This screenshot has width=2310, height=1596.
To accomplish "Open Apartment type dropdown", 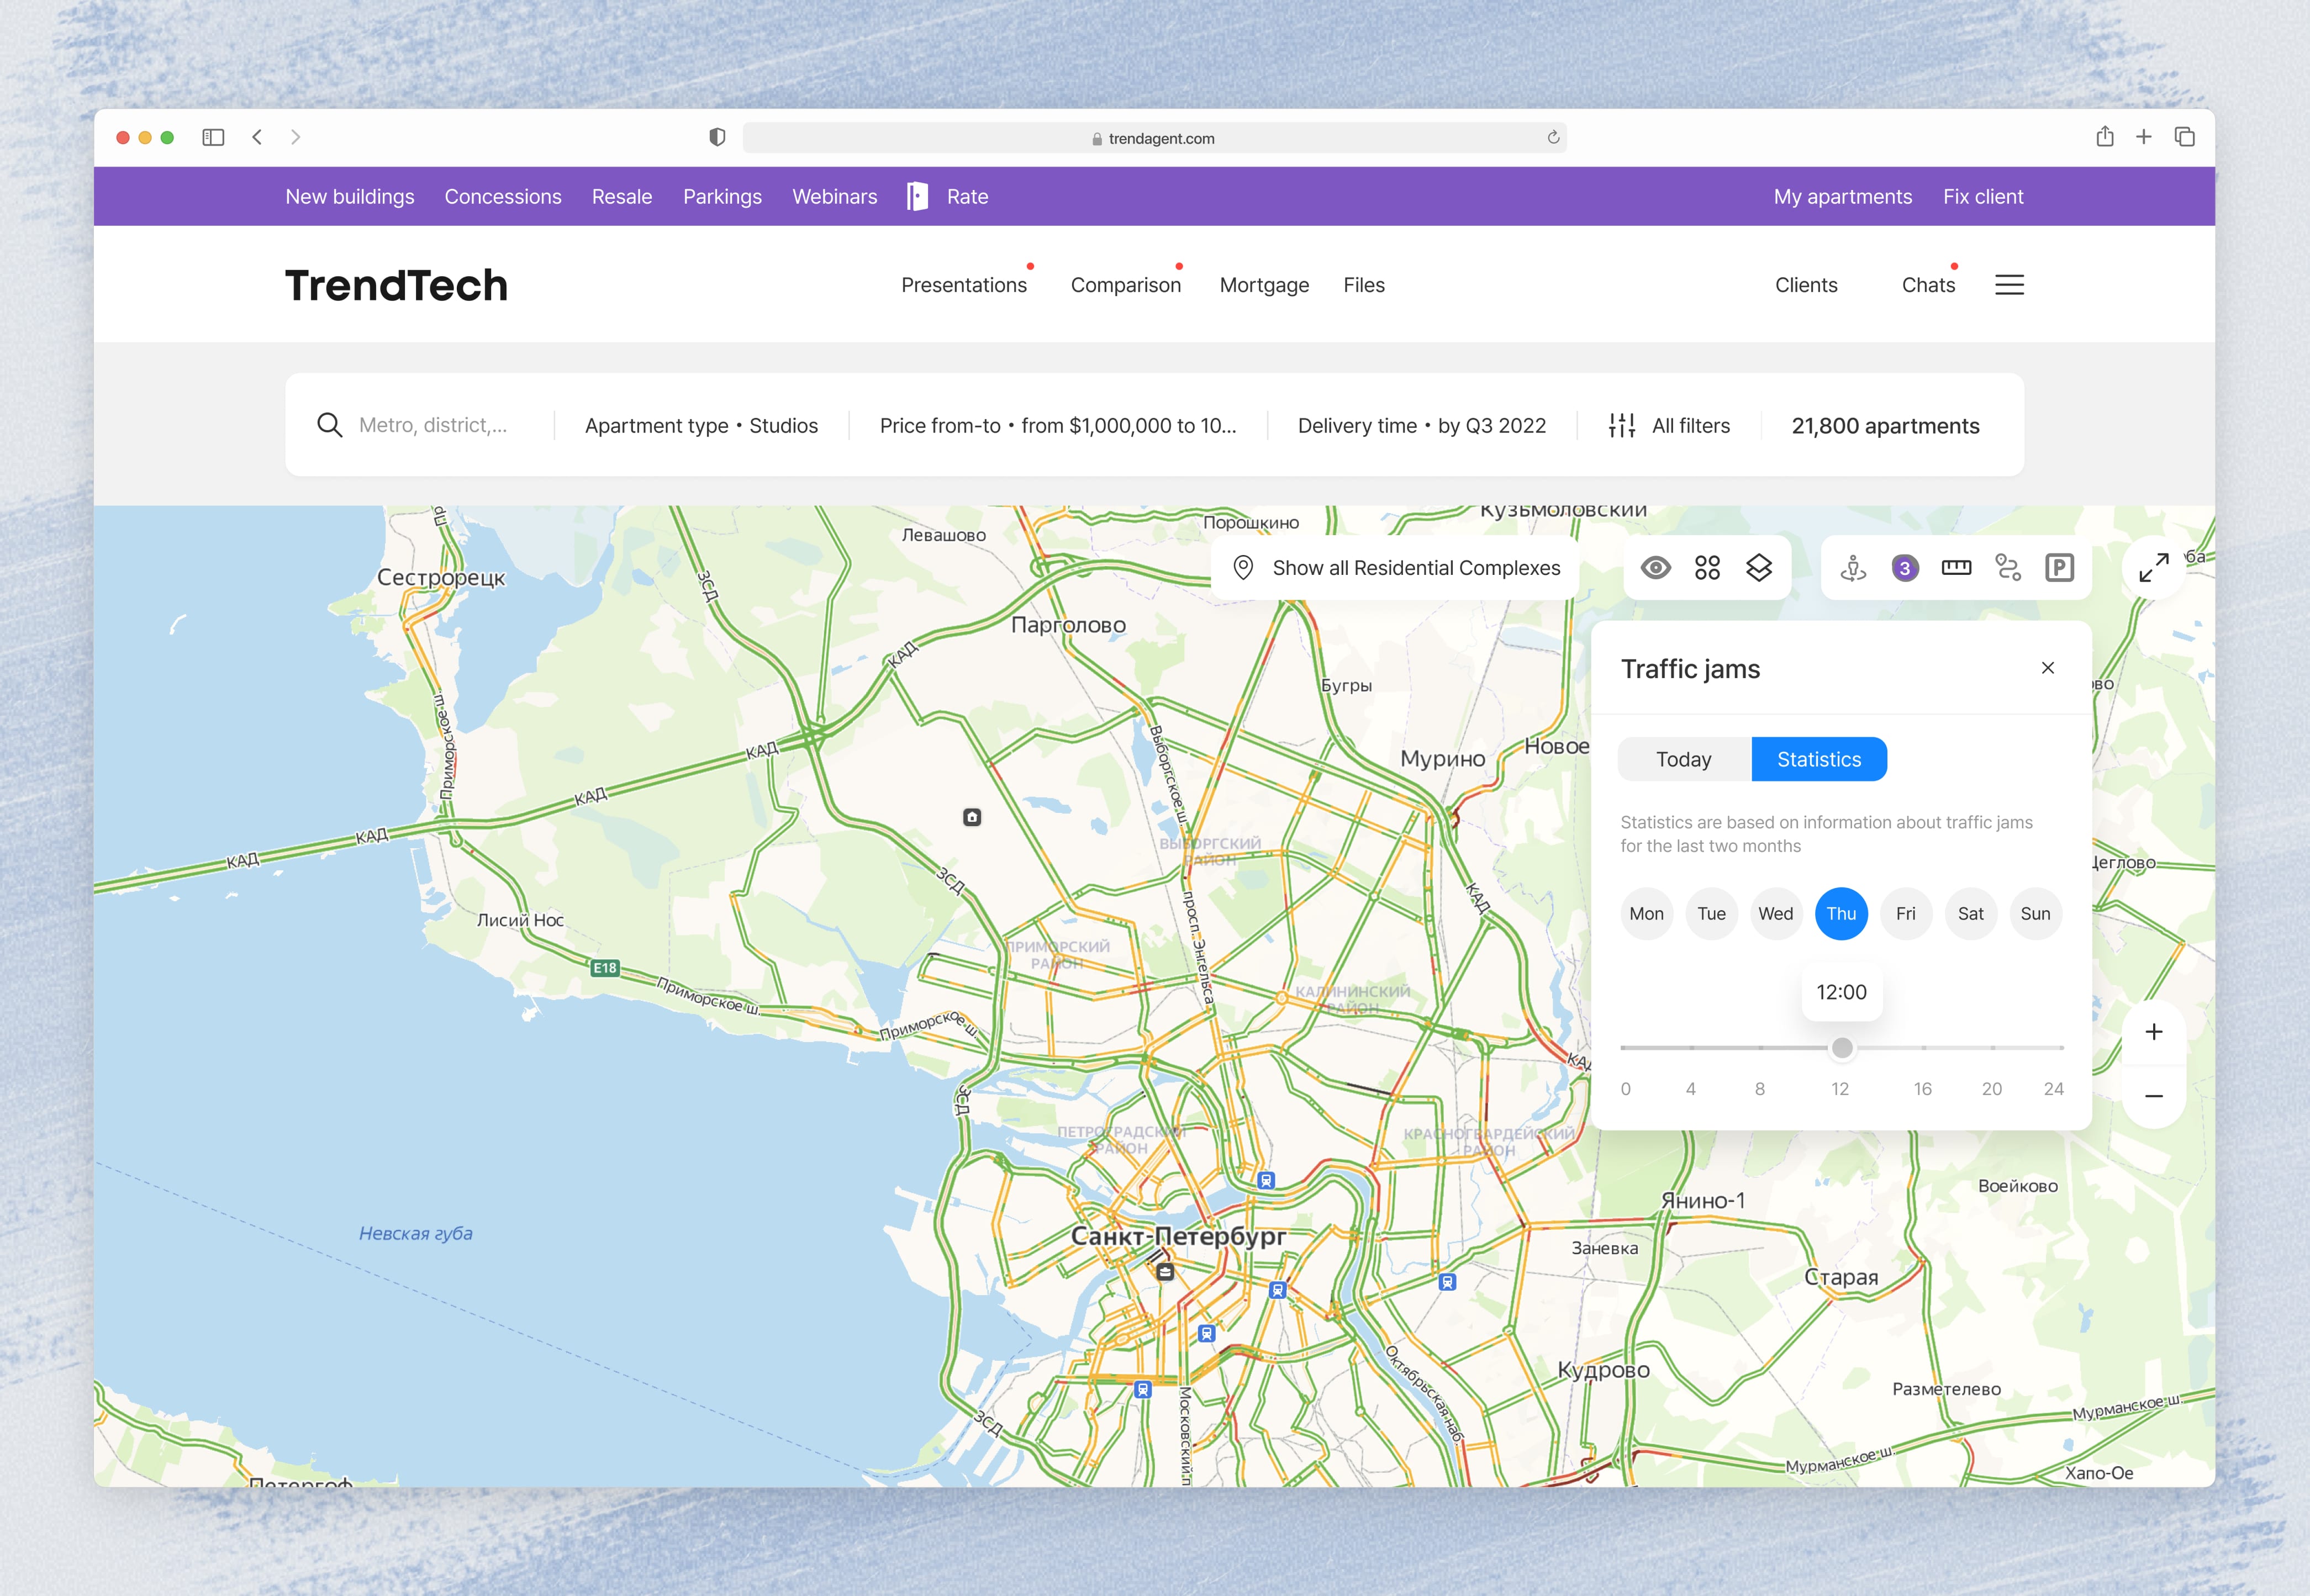I will coord(701,425).
